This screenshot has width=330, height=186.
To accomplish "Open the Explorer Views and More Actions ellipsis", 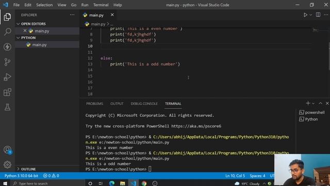I will click(72, 15).
